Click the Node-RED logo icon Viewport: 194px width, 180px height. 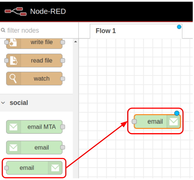point(16,12)
